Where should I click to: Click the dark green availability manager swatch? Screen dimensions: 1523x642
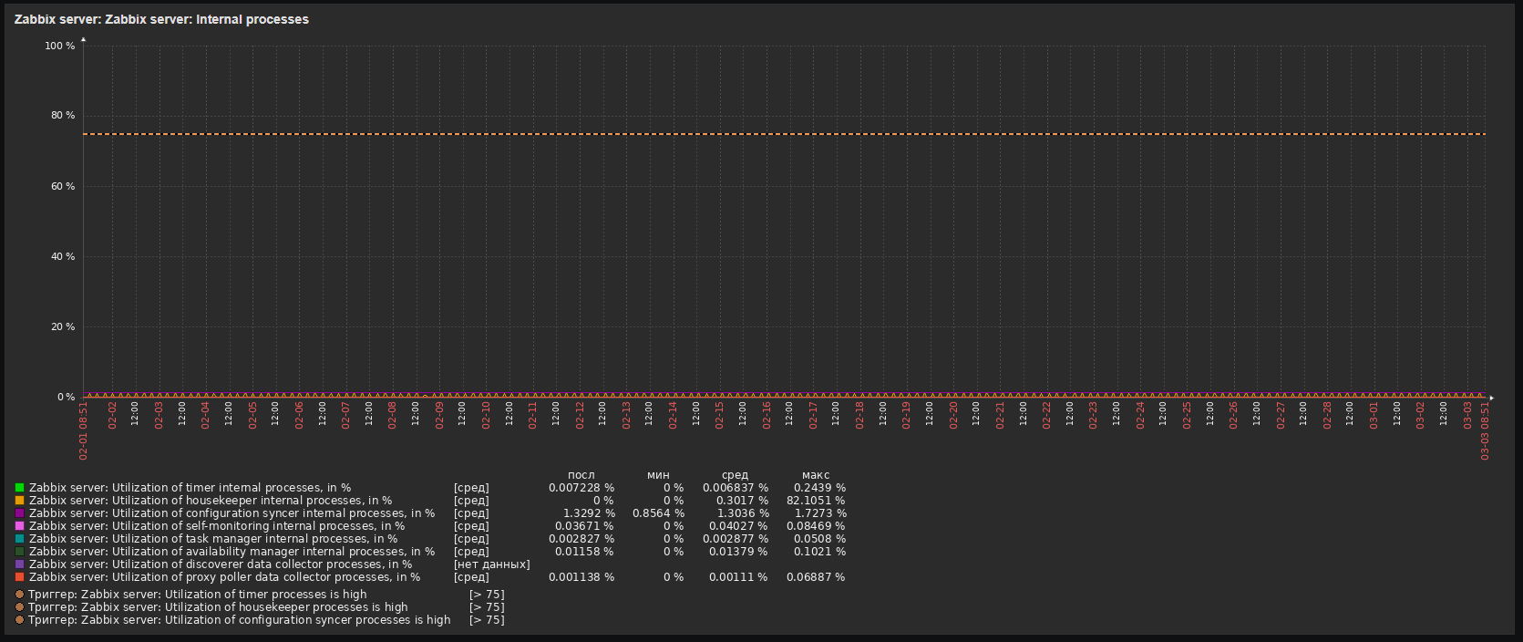tap(19, 552)
